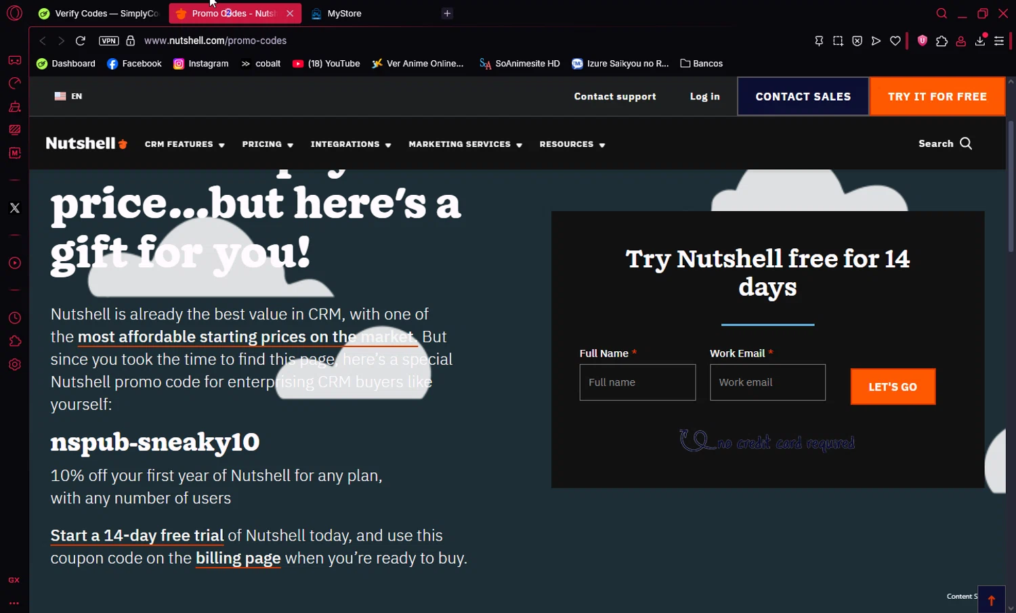Click the red M sidebar icon
Image resolution: width=1016 pixels, height=613 pixels.
(14, 153)
